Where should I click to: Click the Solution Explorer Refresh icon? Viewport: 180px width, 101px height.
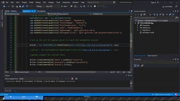pos(157,15)
